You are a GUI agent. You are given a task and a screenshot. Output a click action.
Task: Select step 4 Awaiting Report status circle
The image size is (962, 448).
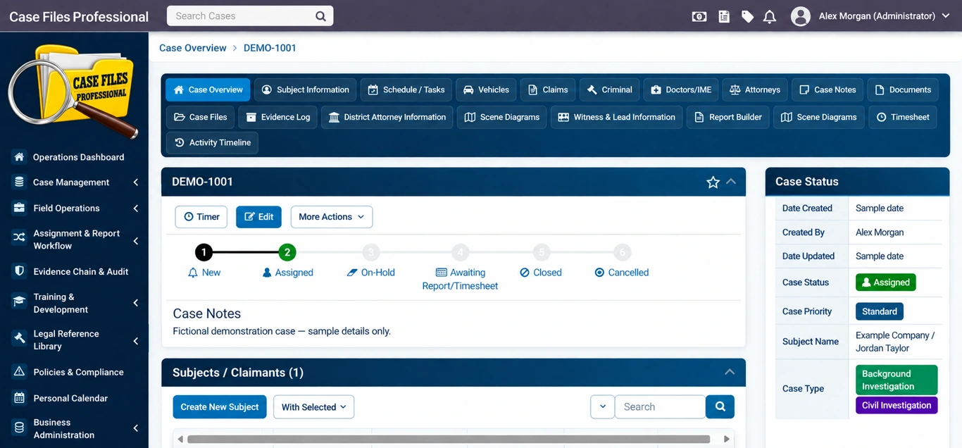click(x=460, y=252)
